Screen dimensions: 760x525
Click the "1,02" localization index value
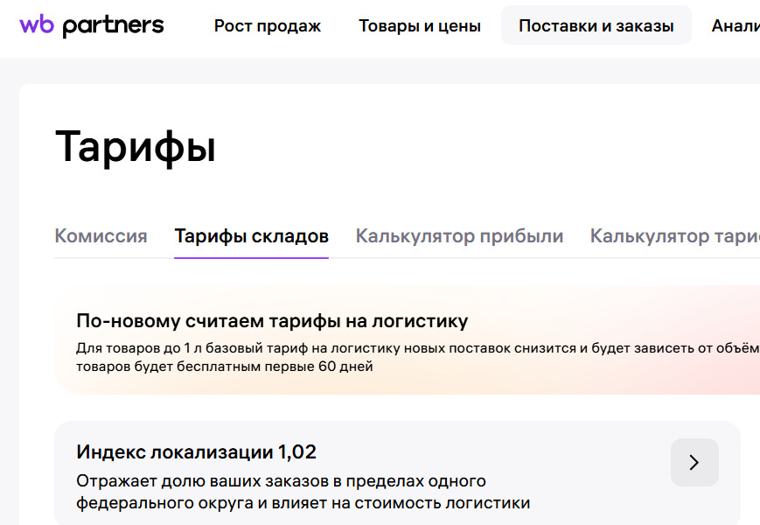pyautogui.click(x=297, y=452)
